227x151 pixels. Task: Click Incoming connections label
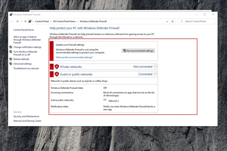[x=62, y=93]
